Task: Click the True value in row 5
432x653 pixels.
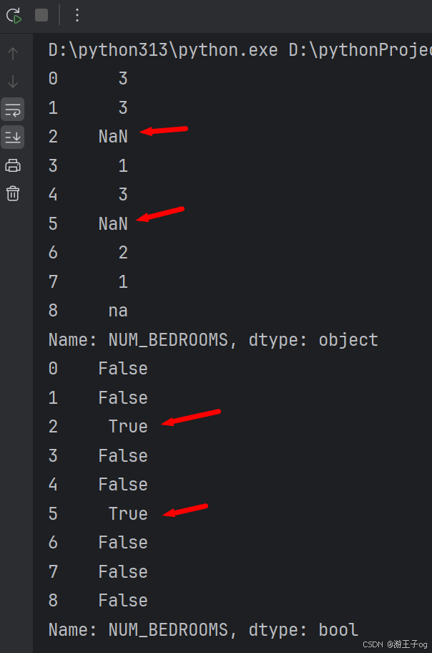Action: tap(128, 513)
